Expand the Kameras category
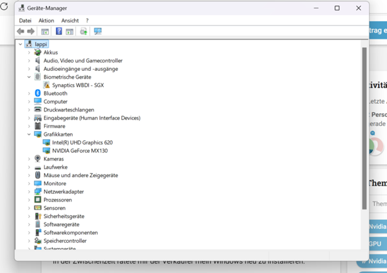The image size is (387, 273). 29,159
